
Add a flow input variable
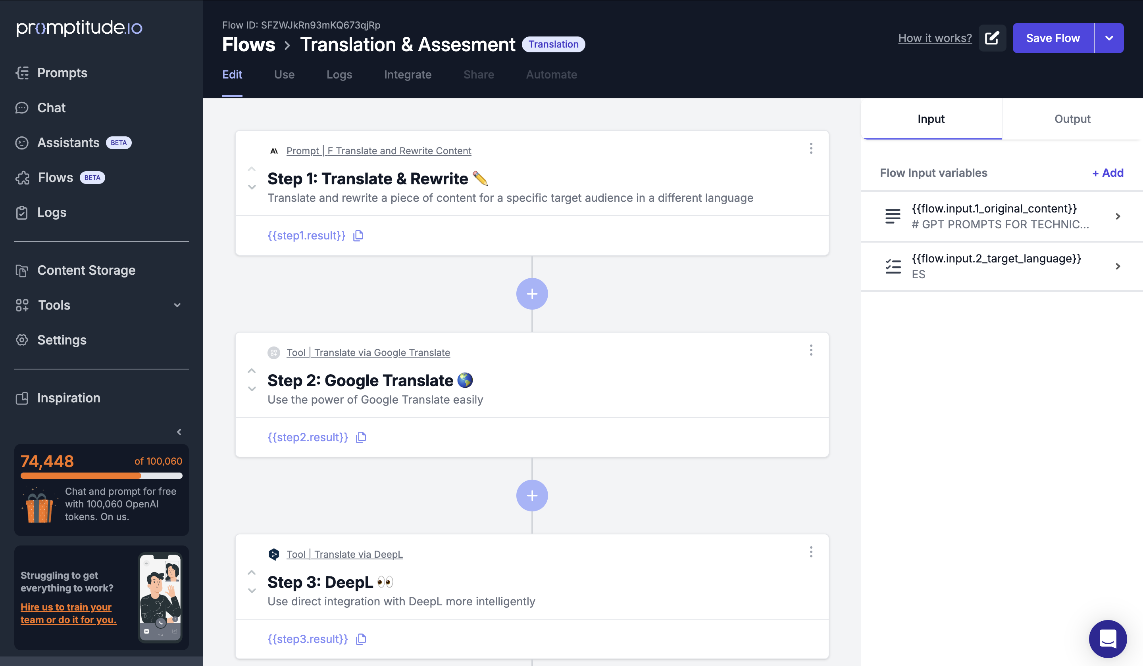click(1108, 173)
